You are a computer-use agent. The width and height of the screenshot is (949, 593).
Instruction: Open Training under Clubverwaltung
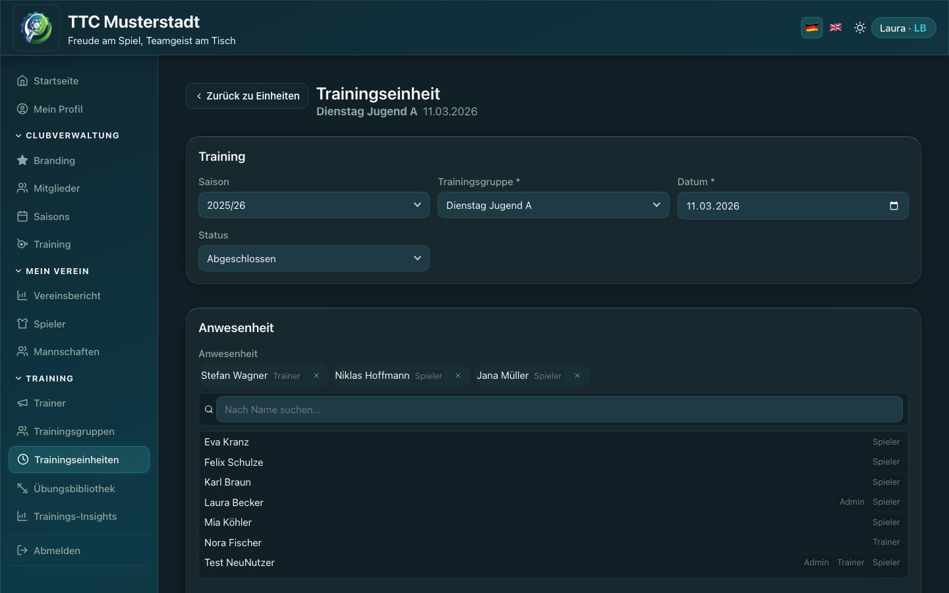click(79, 244)
